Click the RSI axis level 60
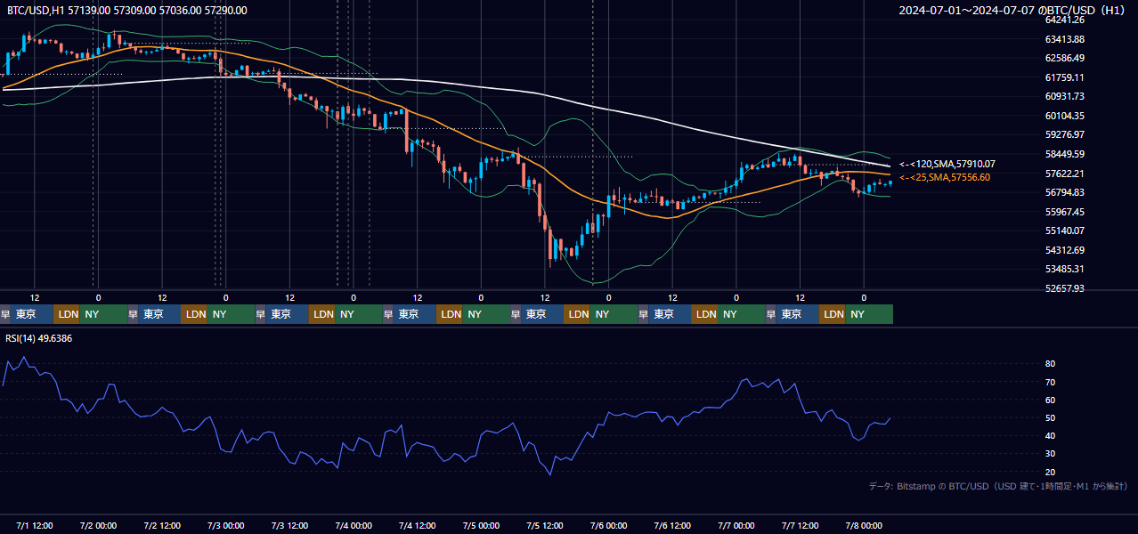The height and width of the screenshot is (534, 1138). coord(1050,400)
